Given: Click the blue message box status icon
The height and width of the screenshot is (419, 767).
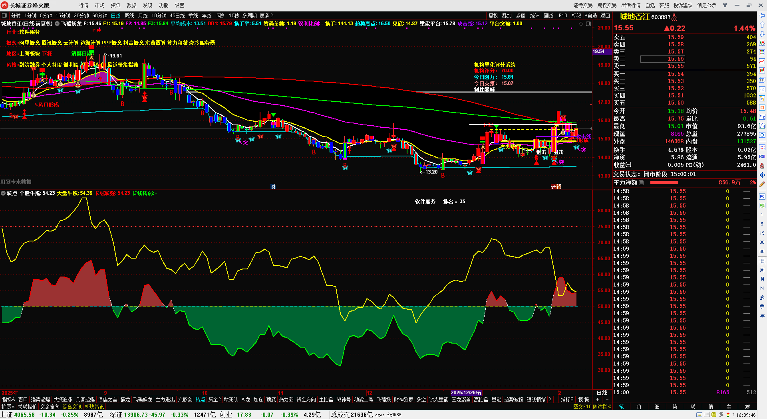Looking at the screenshot, I should [699, 415].
